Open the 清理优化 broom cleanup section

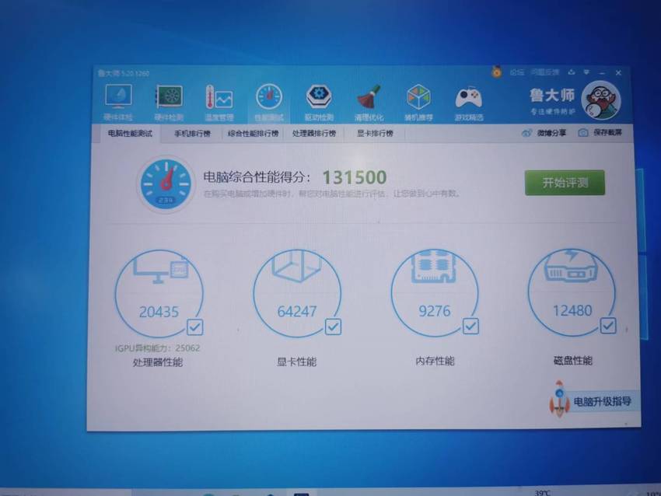[x=369, y=102]
